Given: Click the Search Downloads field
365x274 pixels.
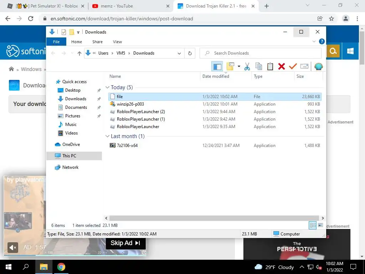Looking at the screenshot, I should (x=261, y=53).
